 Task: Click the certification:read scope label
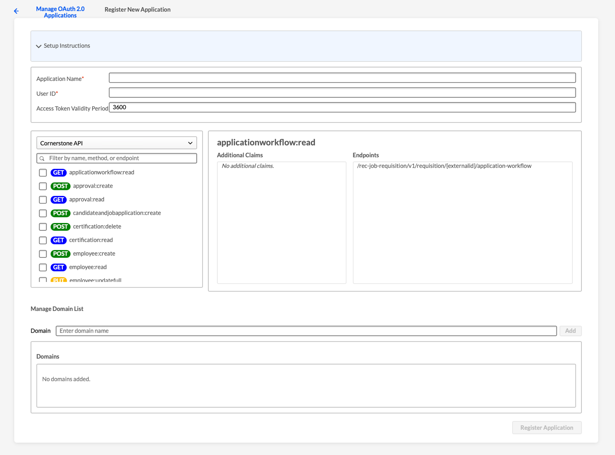point(91,240)
